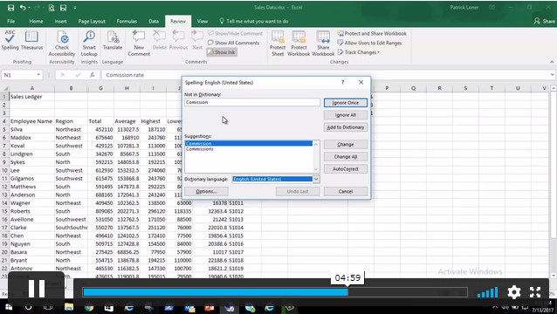Viewport: 557px width, 314px height.
Task: Go to Previous comment
Action: (x=178, y=40)
